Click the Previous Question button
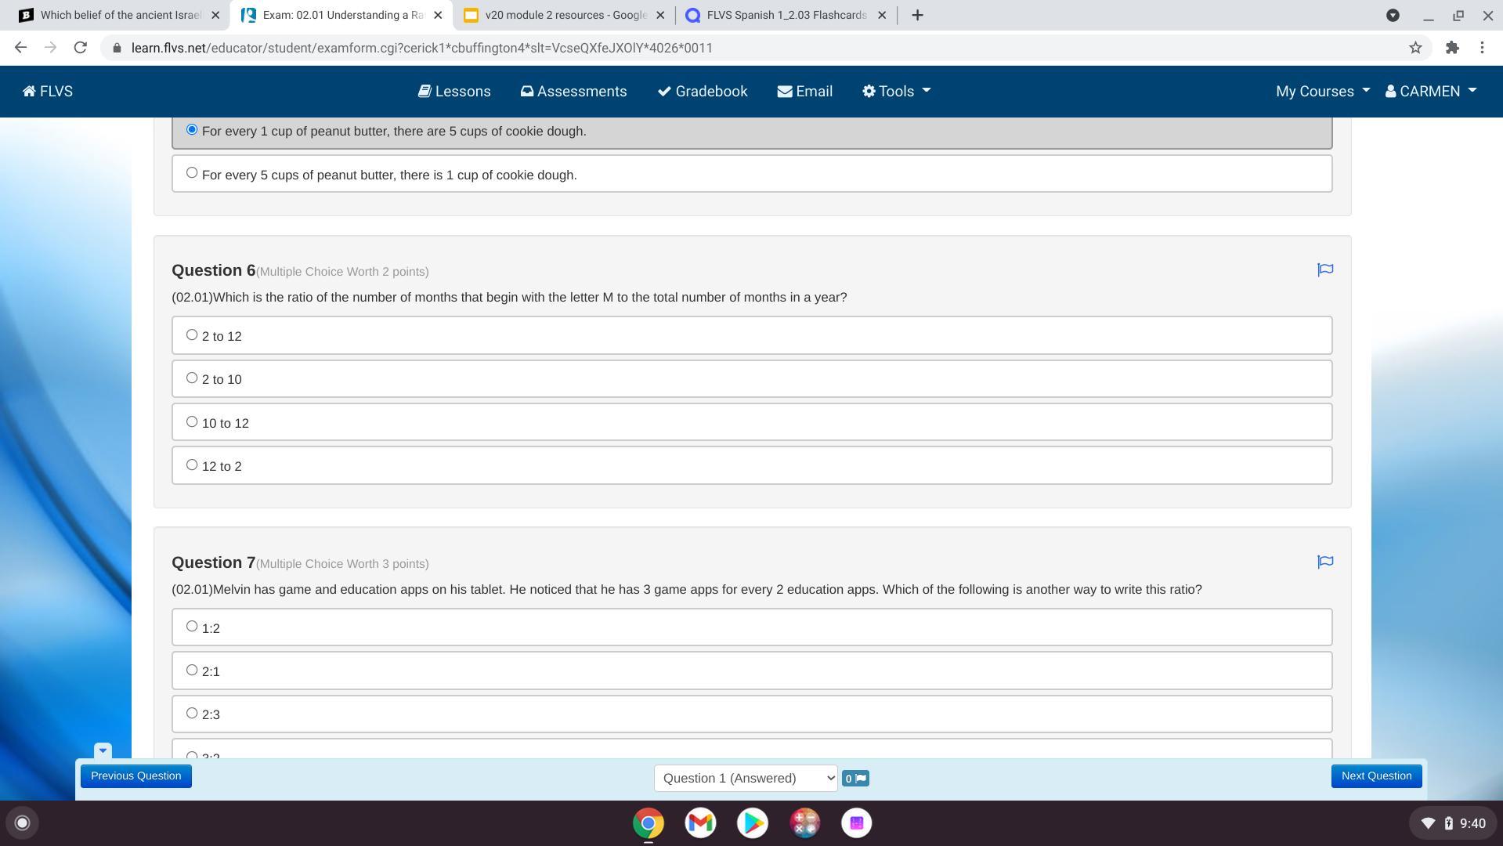 [x=136, y=776]
